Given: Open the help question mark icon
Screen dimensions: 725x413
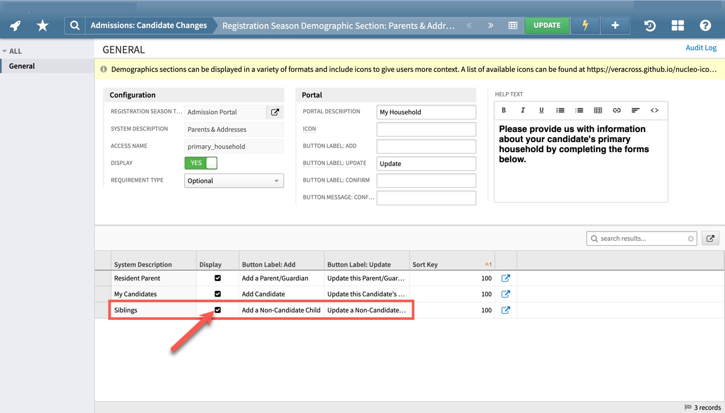Looking at the screenshot, I should click(705, 26).
